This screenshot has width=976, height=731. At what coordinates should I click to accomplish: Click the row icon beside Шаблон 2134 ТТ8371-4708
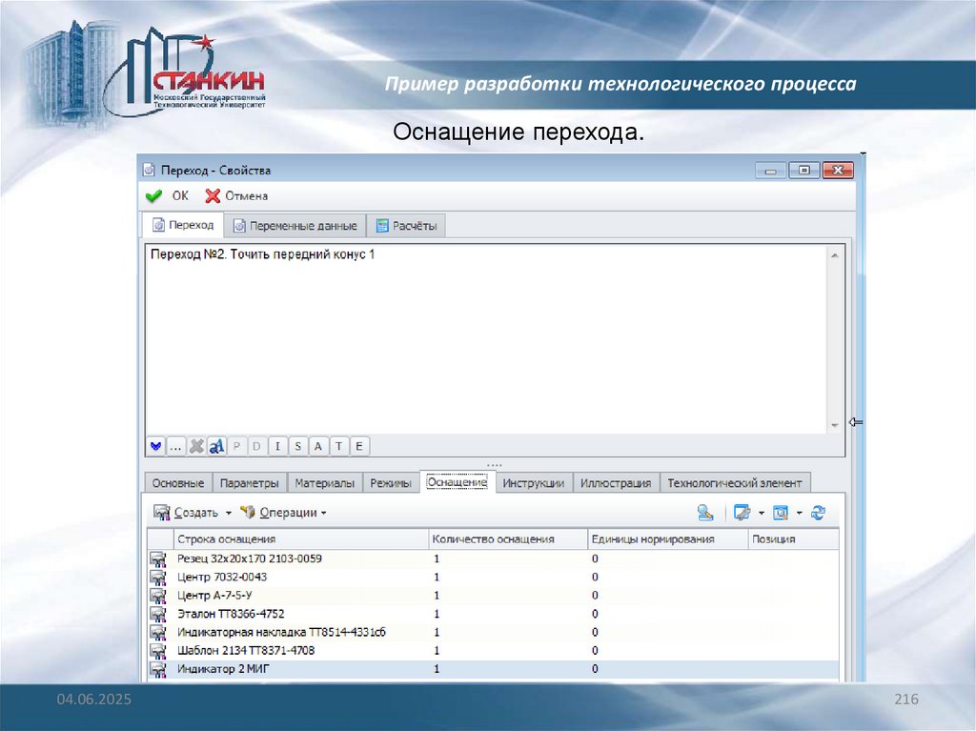pyautogui.click(x=158, y=651)
